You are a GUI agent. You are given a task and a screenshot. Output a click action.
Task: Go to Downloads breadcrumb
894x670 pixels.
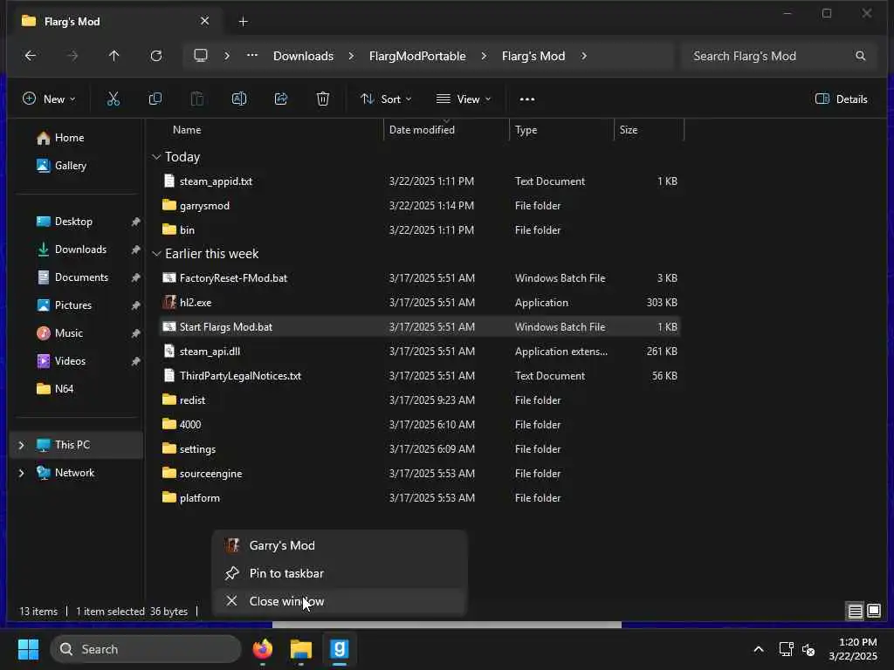point(303,56)
